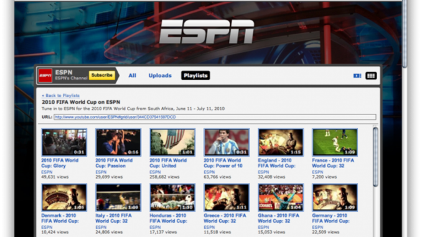
Task: Click Honduras - 2010 FIFA World Cup title
Action: [x=168, y=218]
